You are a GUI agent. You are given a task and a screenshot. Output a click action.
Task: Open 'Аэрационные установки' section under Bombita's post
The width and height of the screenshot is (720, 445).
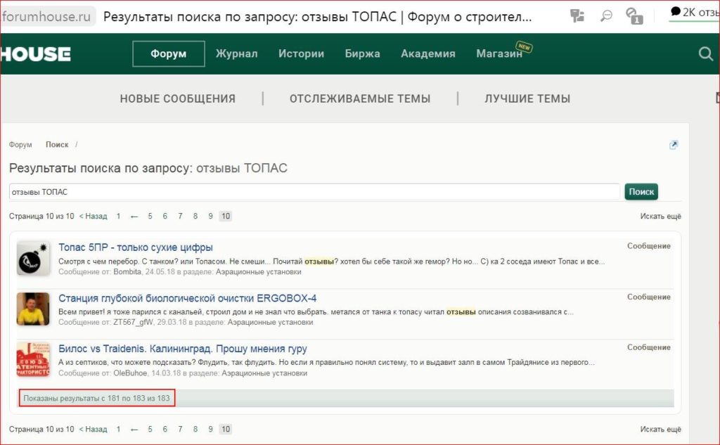(259, 272)
